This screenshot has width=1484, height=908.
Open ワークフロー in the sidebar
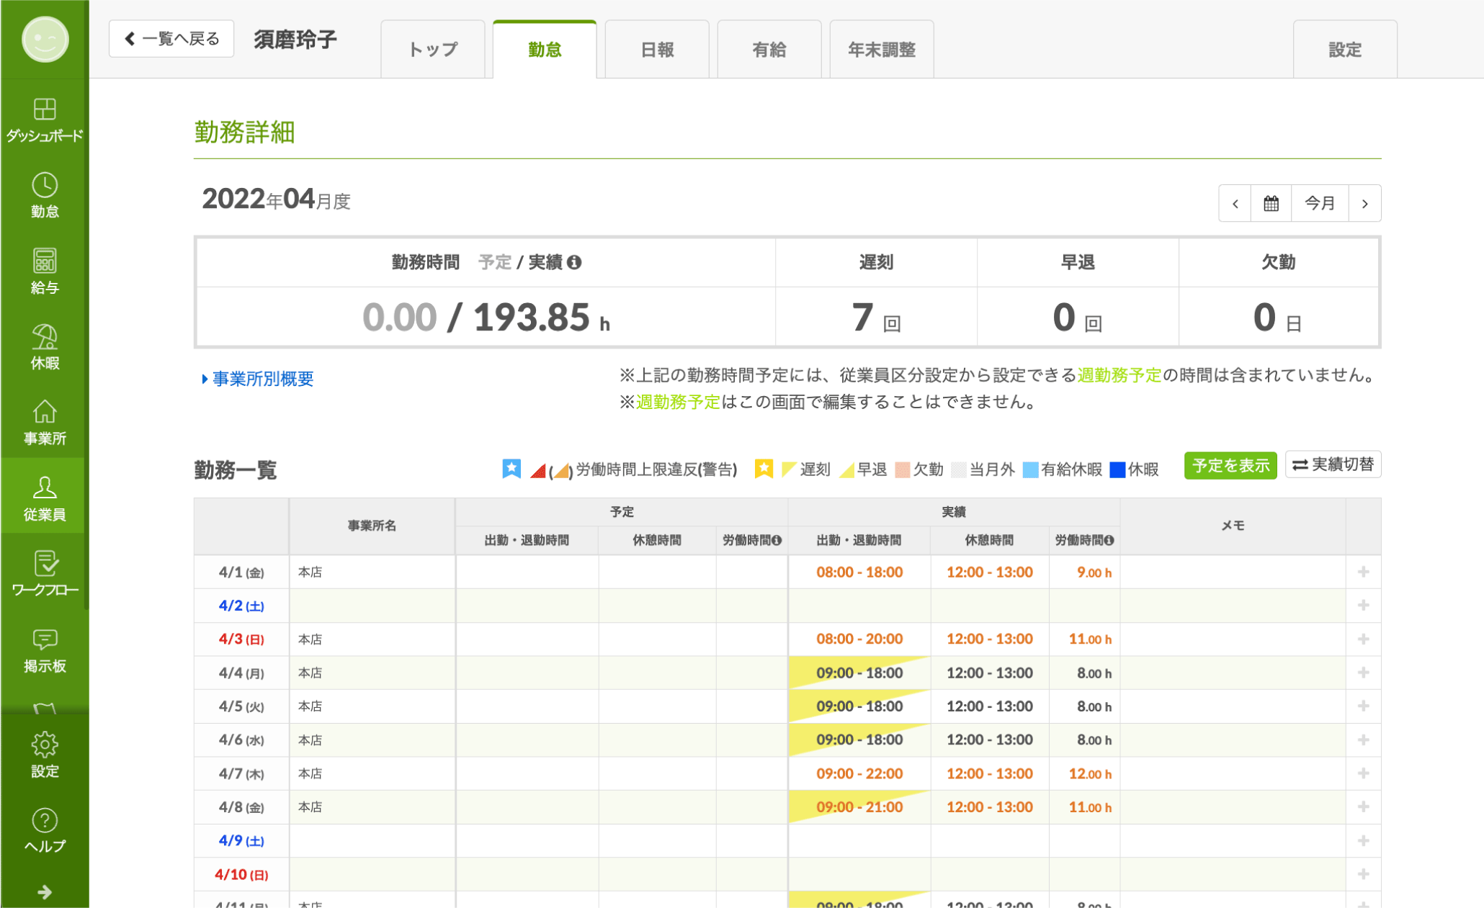tap(45, 574)
